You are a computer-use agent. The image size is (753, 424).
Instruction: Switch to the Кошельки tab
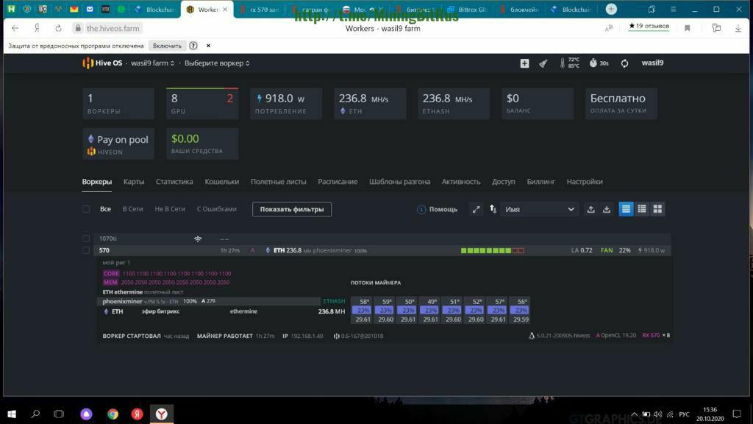pos(222,182)
